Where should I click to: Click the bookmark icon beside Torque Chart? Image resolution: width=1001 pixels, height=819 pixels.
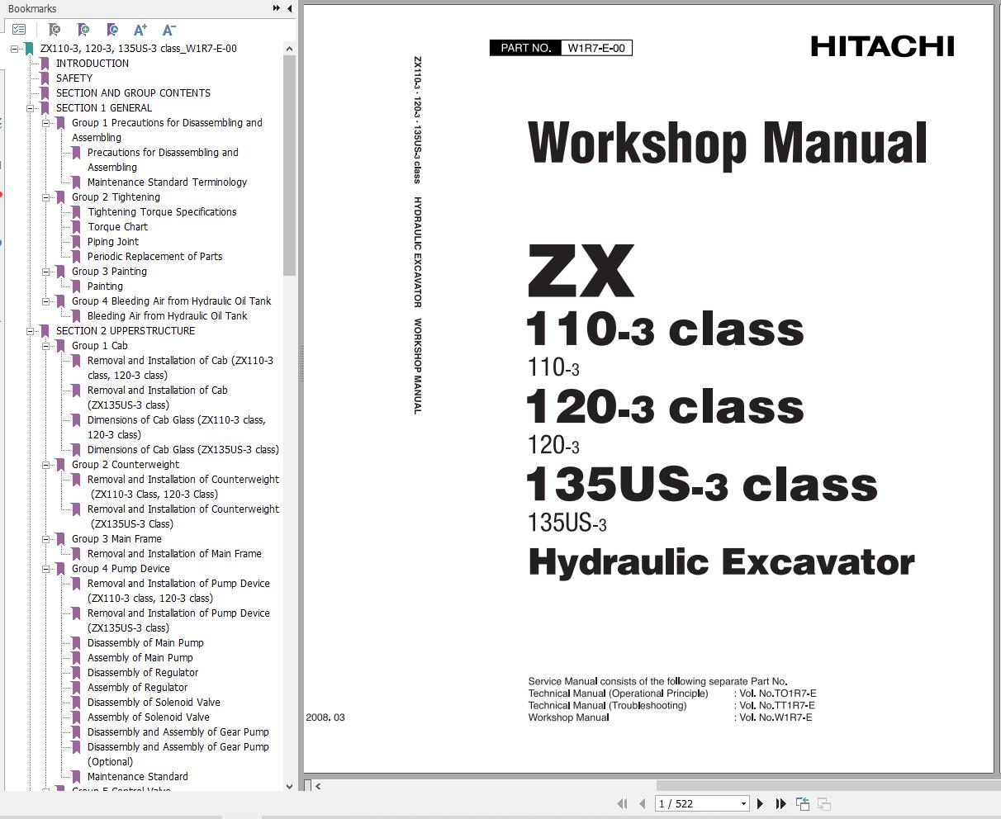coord(76,227)
